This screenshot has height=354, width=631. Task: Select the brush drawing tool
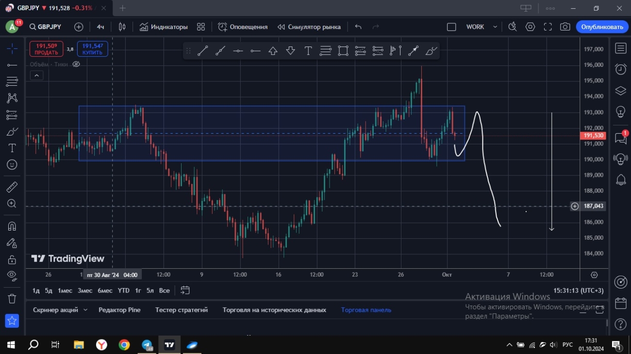coord(12,131)
